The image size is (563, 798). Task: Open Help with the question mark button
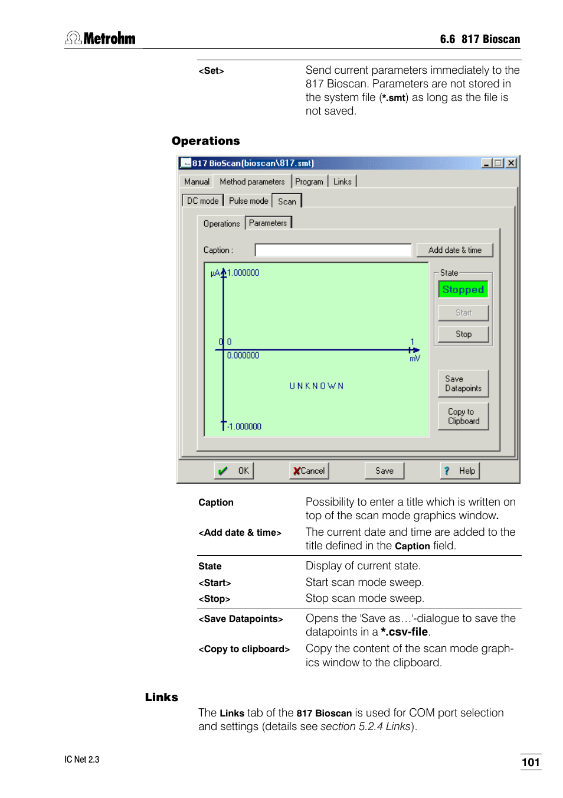click(460, 471)
